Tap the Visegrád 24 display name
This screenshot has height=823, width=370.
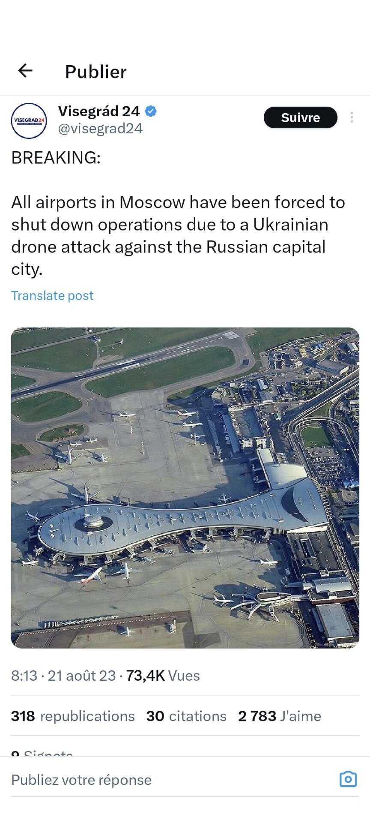pos(99,111)
